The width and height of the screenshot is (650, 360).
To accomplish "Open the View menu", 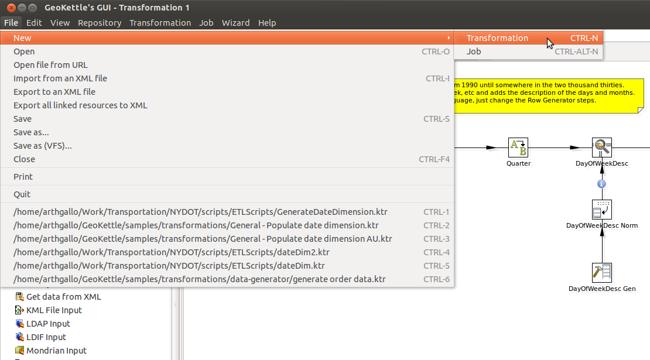I will [x=60, y=23].
